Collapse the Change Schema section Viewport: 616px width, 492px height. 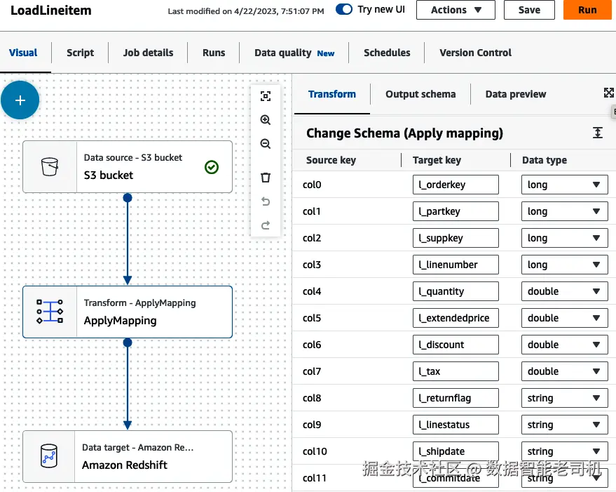pos(598,133)
